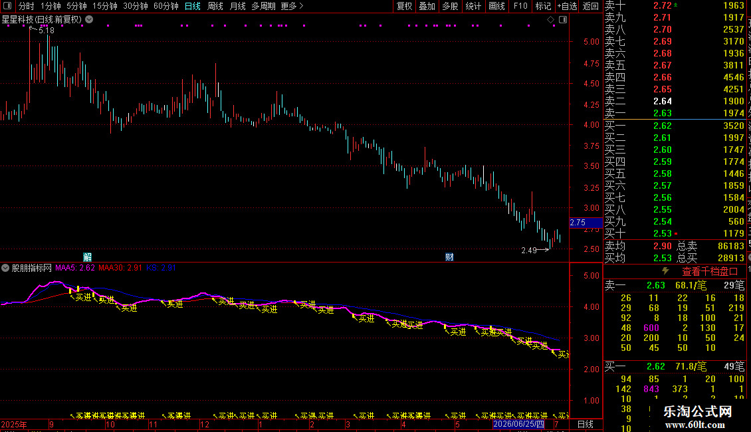Click the 返回 back button
This screenshot has width=751, height=432.
(x=591, y=6)
